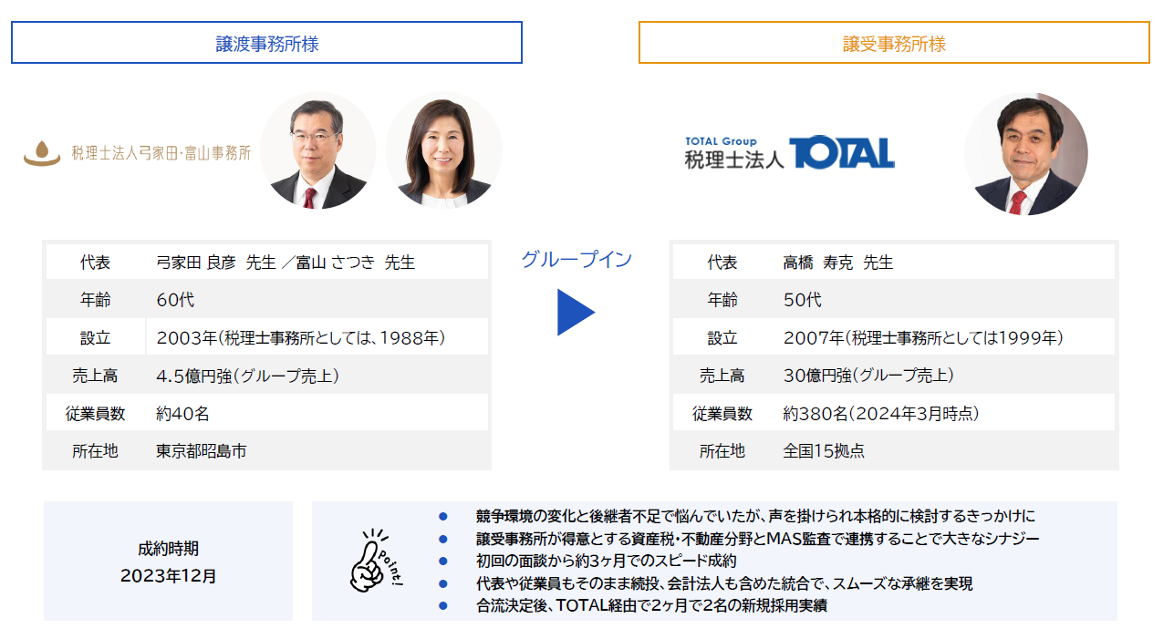This screenshot has width=1174, height=639.
Task: Select the 東京都昭島市 location value
Action: [201, 451]
